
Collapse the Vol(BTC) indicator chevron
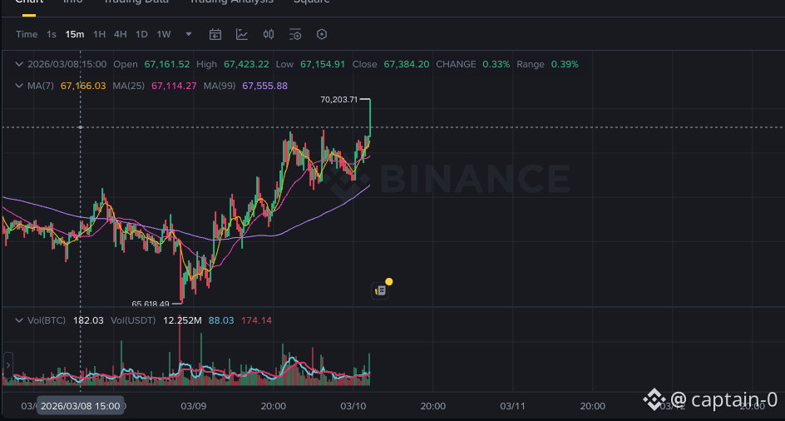coord(19,320)
